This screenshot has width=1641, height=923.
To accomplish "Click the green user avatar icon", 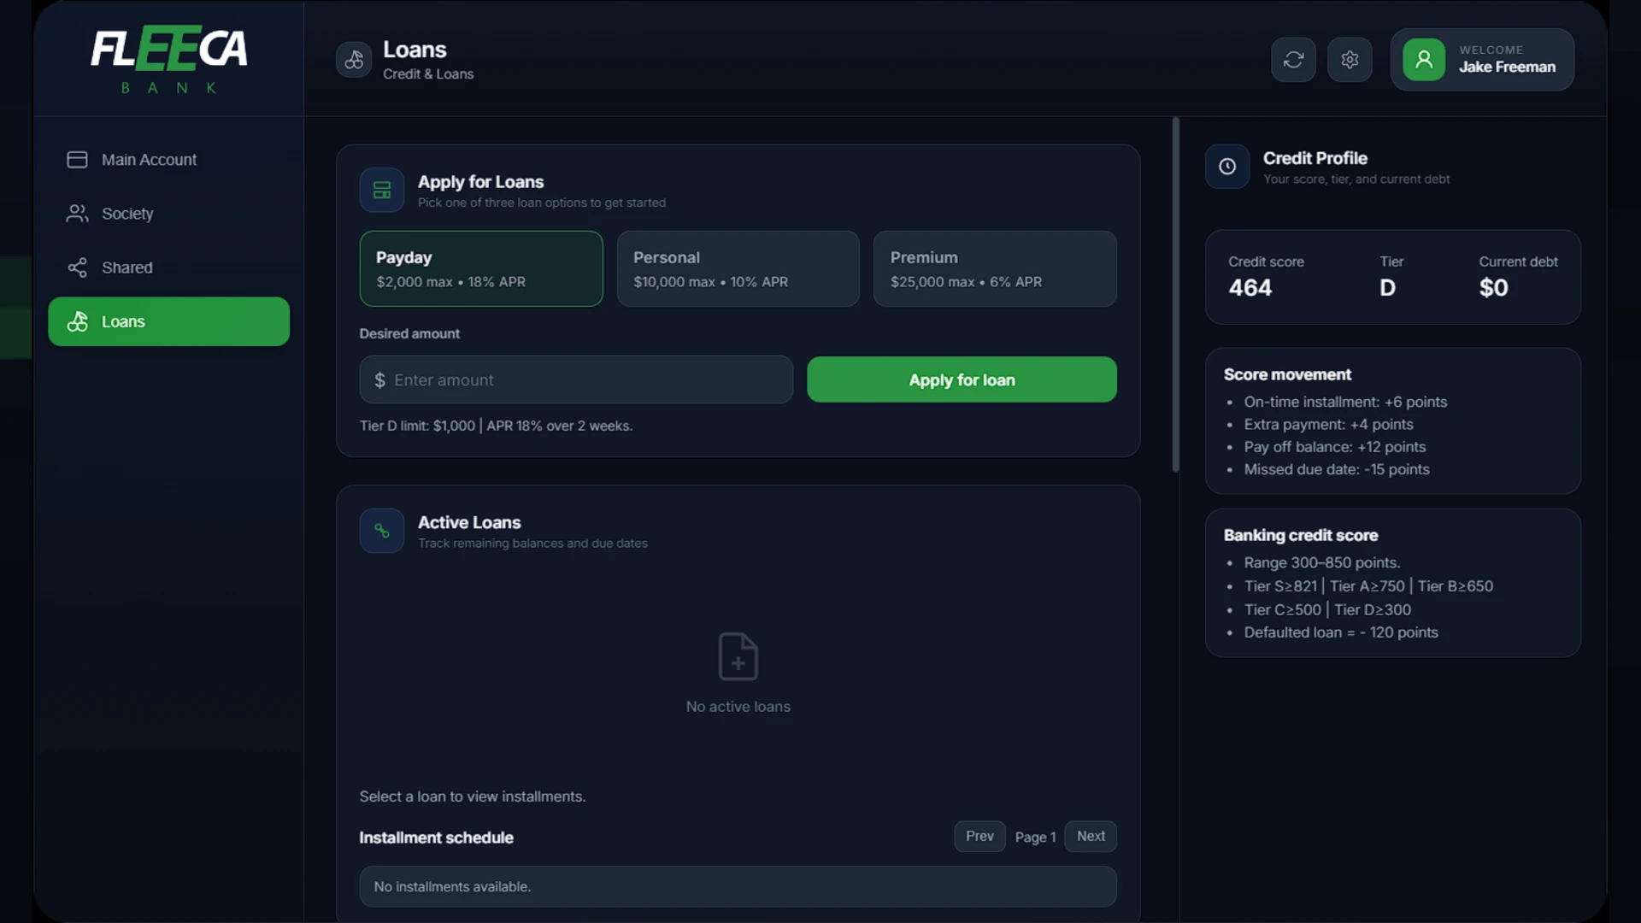I will point(1424,60).
